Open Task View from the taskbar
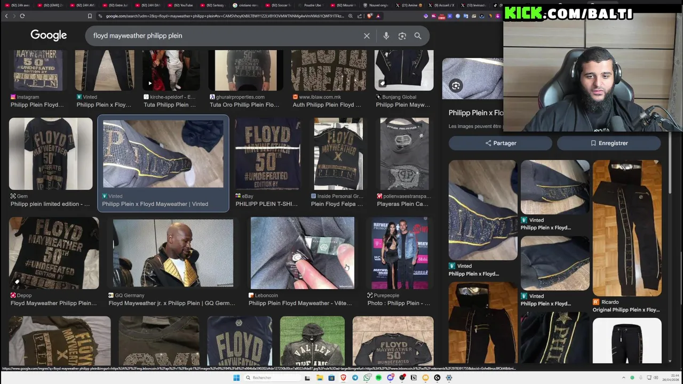 click(307, 378)
